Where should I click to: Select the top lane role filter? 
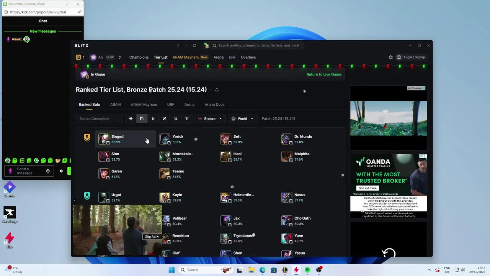[x=142, y=118]
